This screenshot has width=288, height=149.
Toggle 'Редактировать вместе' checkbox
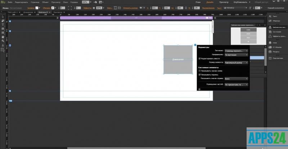[200, 58]
